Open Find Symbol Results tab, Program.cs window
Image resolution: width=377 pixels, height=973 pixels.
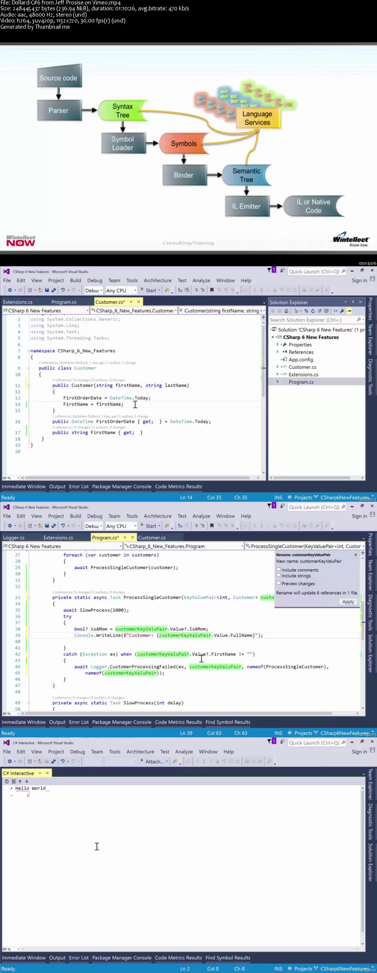(x=228, y=722)
